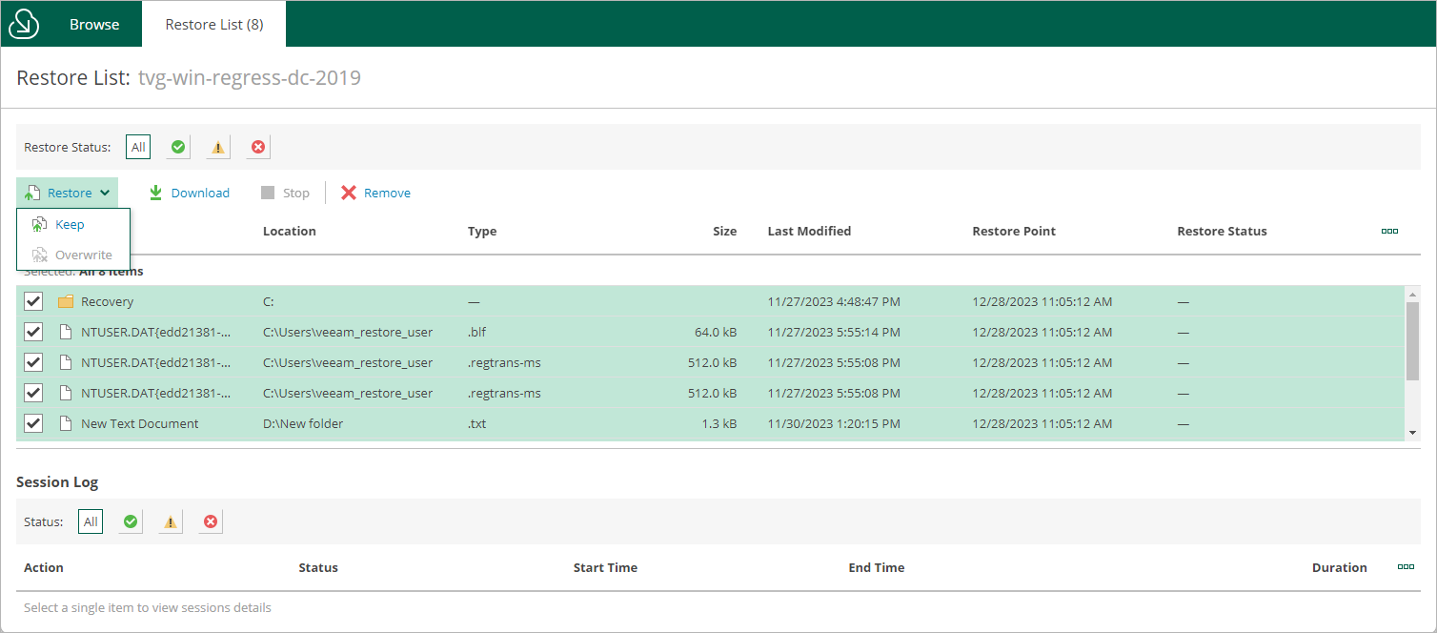1437x633 pixels.
Task: Click the green Download arrow icon
Action: [x=155, y=193]
